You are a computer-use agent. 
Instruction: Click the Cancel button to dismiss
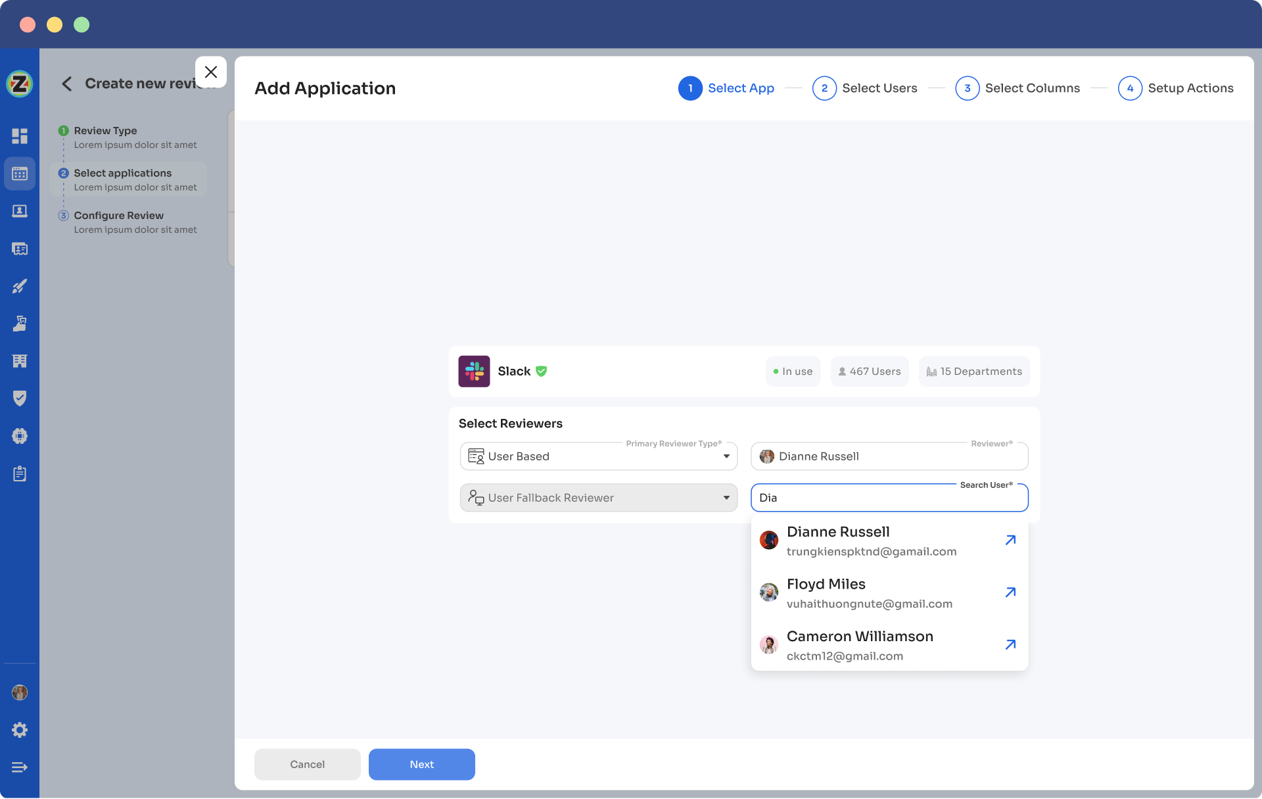click(x=307, y=764)
